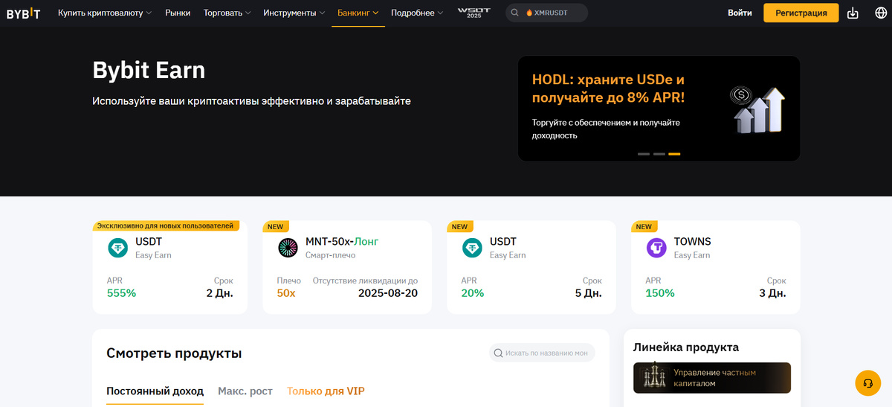Screen dimensions: 892x407
Task: Click the XMRUSDT search field
Action: pyautogui.click(x=546, y=13)
